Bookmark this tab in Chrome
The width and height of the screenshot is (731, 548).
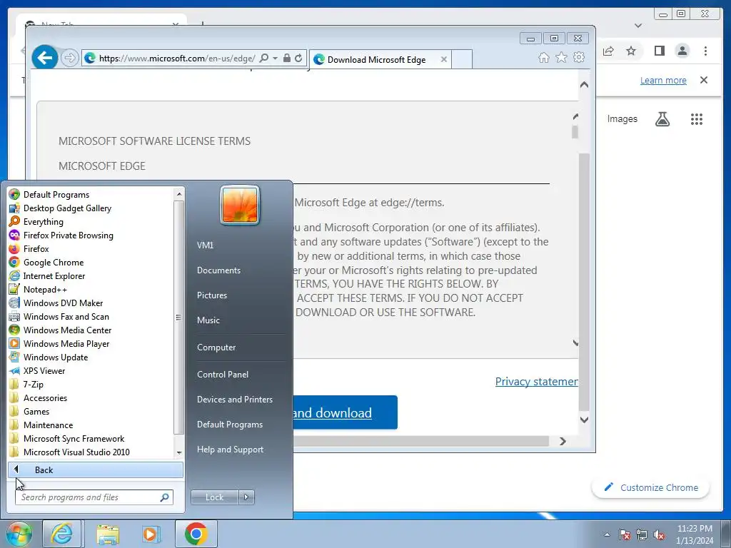tap(631, 51)
